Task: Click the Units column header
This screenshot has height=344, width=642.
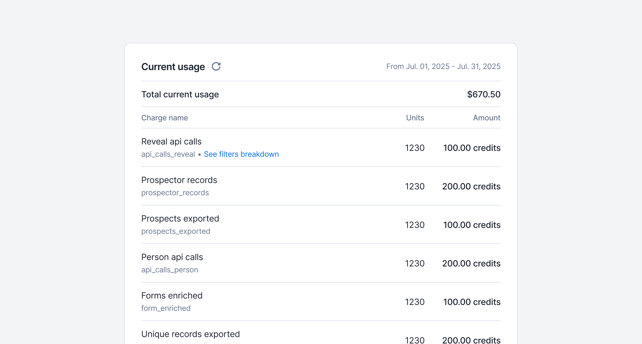Action: (x=415, y=118)
